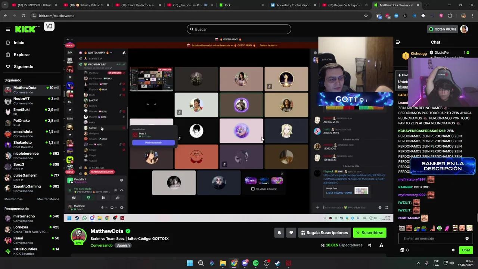Open chat settings via the gear icon
Viewport: 478px width, 269px height.
453,250
